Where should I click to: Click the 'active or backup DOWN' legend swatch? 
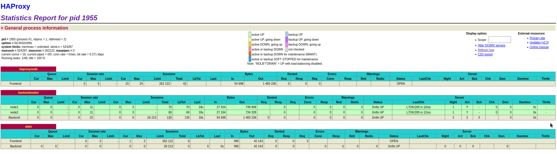[250, 49]
